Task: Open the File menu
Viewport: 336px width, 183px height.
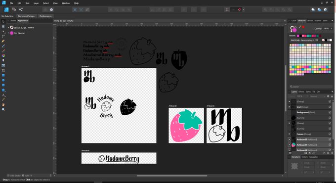Action: click(11, 3)
